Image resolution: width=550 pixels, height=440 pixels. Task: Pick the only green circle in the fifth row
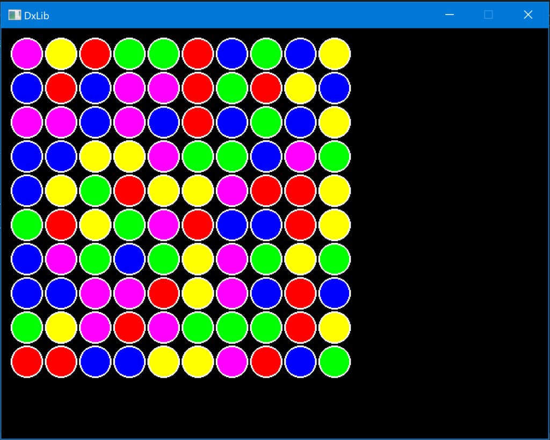95,191
